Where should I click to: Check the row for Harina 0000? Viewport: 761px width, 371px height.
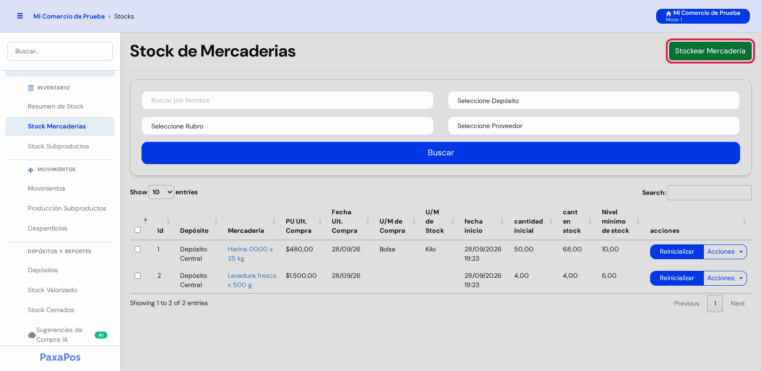(x=137, y=249)
